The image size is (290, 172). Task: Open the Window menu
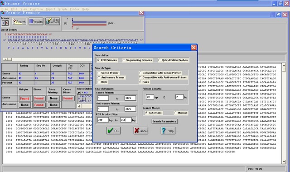[74, 9]
